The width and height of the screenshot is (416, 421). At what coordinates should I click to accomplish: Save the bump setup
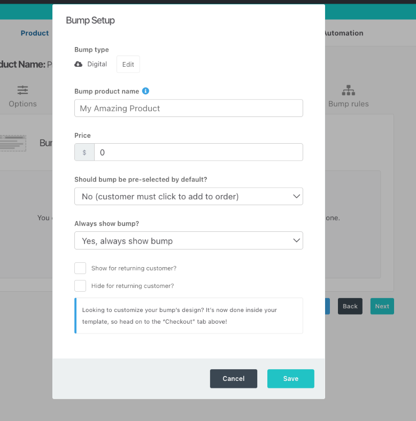(x=290, y=379)
